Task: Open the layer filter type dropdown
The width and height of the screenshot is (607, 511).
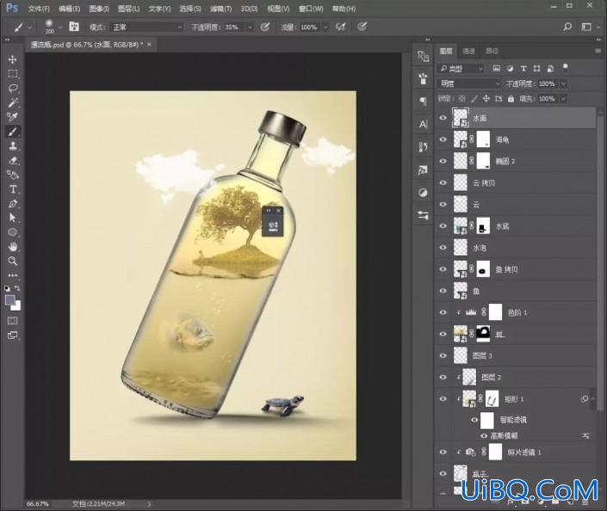Action: pyautogui.click(x=461, y=69)
